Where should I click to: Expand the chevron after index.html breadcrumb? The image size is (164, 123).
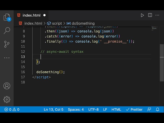click(44, 23)
